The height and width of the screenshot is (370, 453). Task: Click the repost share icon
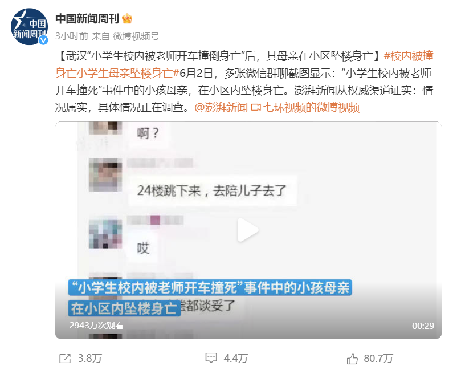[x=65, y=359]
